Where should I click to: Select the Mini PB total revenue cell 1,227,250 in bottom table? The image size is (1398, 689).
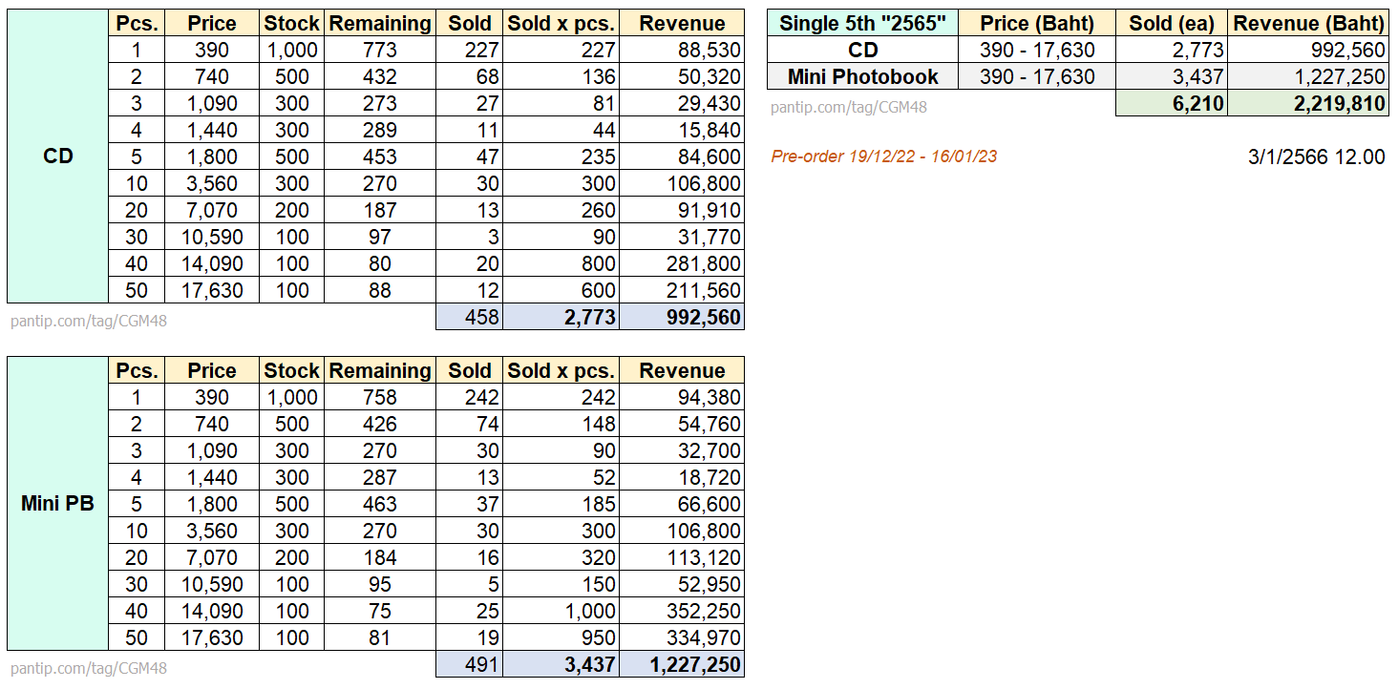(682, 664)
